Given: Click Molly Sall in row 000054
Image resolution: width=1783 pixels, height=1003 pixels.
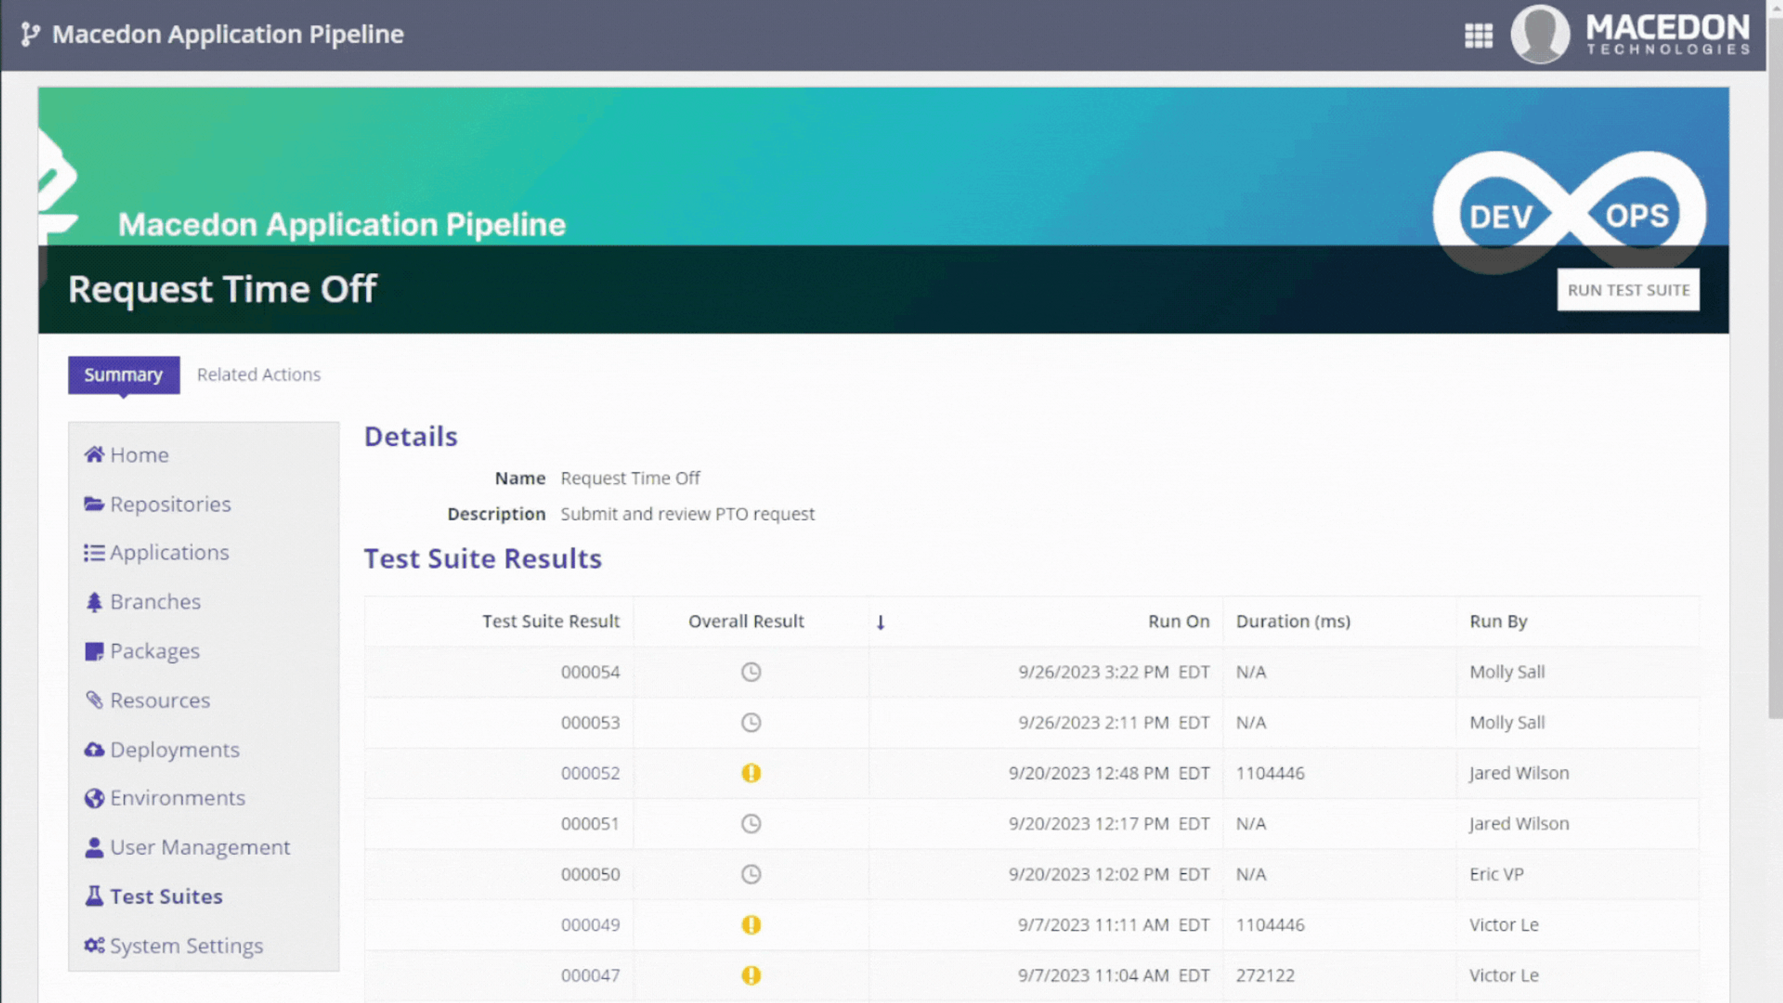Looking at the screenshot, I should 1507,672.
